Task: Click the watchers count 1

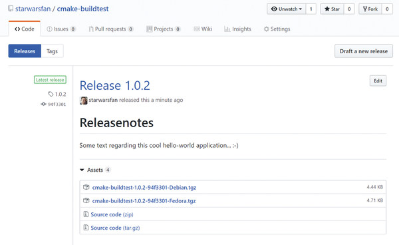Action: pos(311,9)
